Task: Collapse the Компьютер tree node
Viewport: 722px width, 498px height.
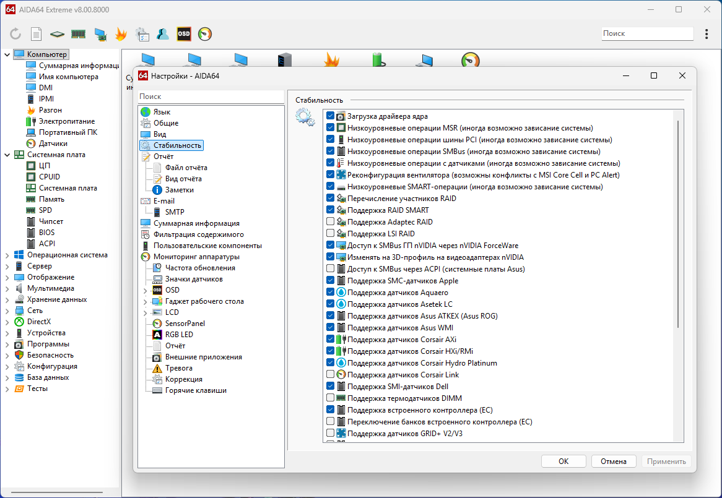Action: pyautogui.click(x=7, y=54)
